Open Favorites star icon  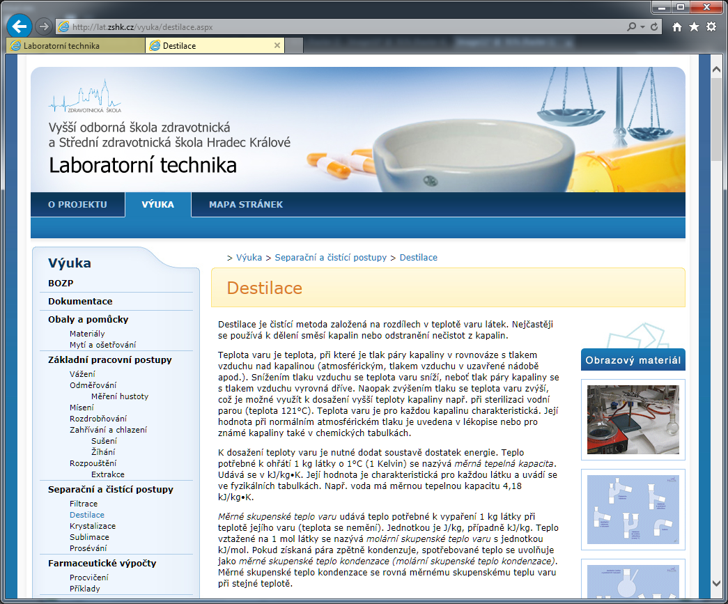click(x=694, y=27)
